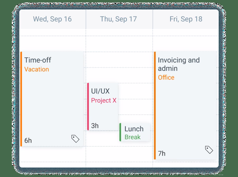Click the pink color bar of UI/UX
The image size is (238, 177).
[x=88, y=106]
